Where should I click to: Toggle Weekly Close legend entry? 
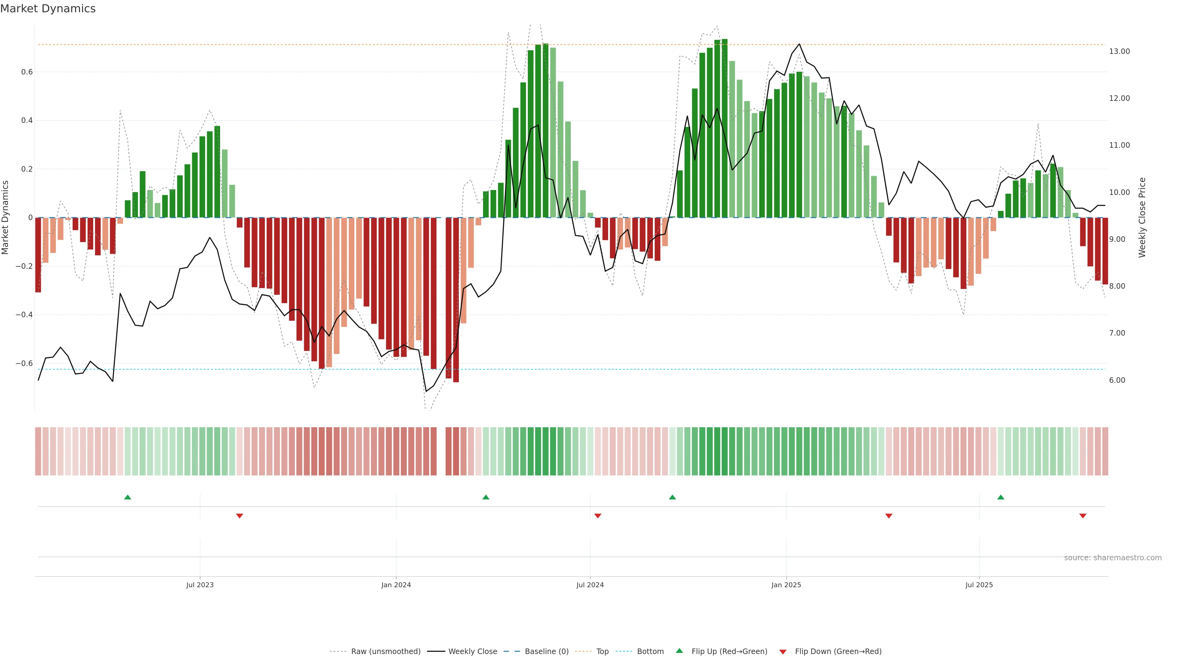(472, 652)
